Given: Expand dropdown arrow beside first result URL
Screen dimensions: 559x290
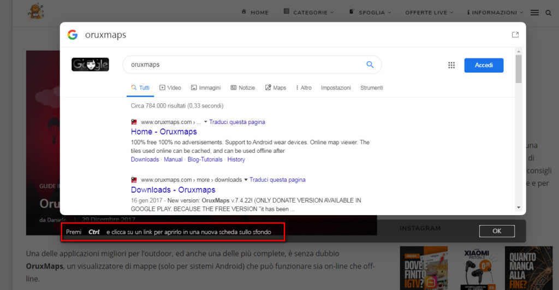Looking at the screenshot, I should pos(205,122).
